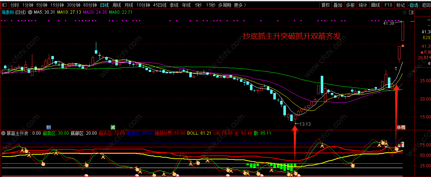Click the 25.00 price axis label
The image size is (431, 177).
[x=425, y=81]
